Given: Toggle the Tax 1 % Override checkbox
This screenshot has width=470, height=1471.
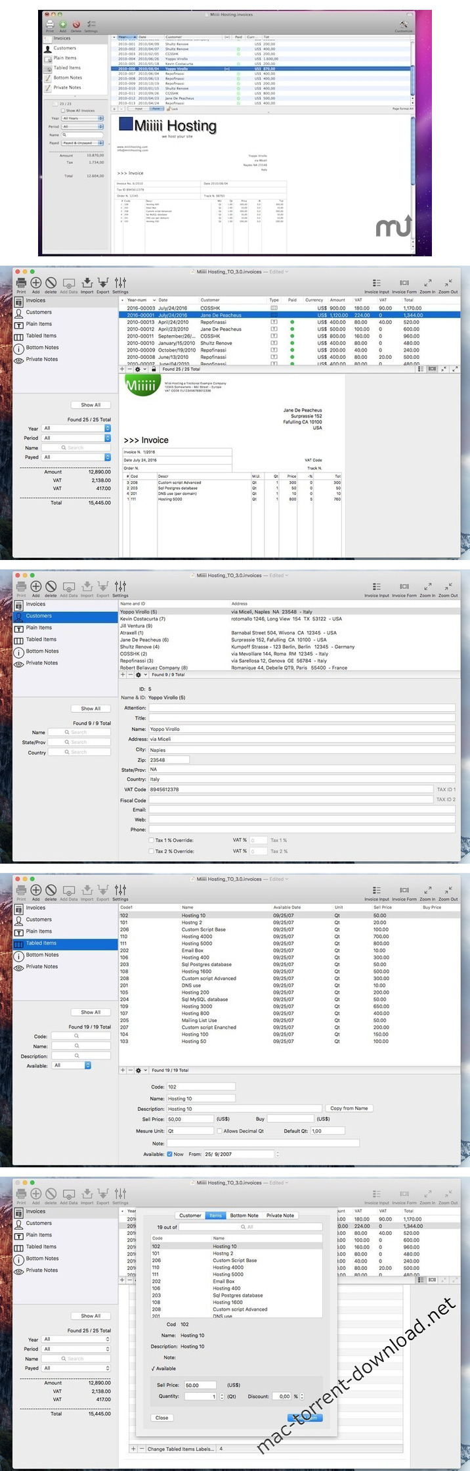Looking at the screenshot, I should [151, 840].
